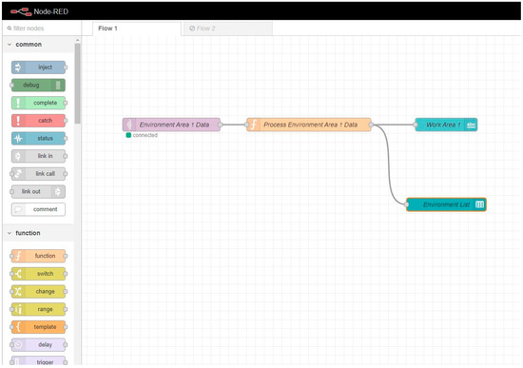
Task: Select the debug node in palette
Action: point(38,85)
